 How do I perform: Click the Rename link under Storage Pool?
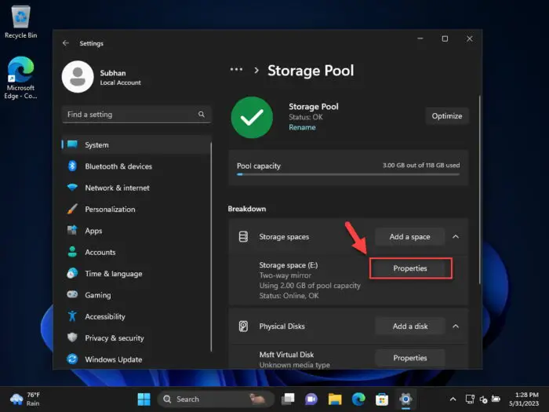coord(302,127)
